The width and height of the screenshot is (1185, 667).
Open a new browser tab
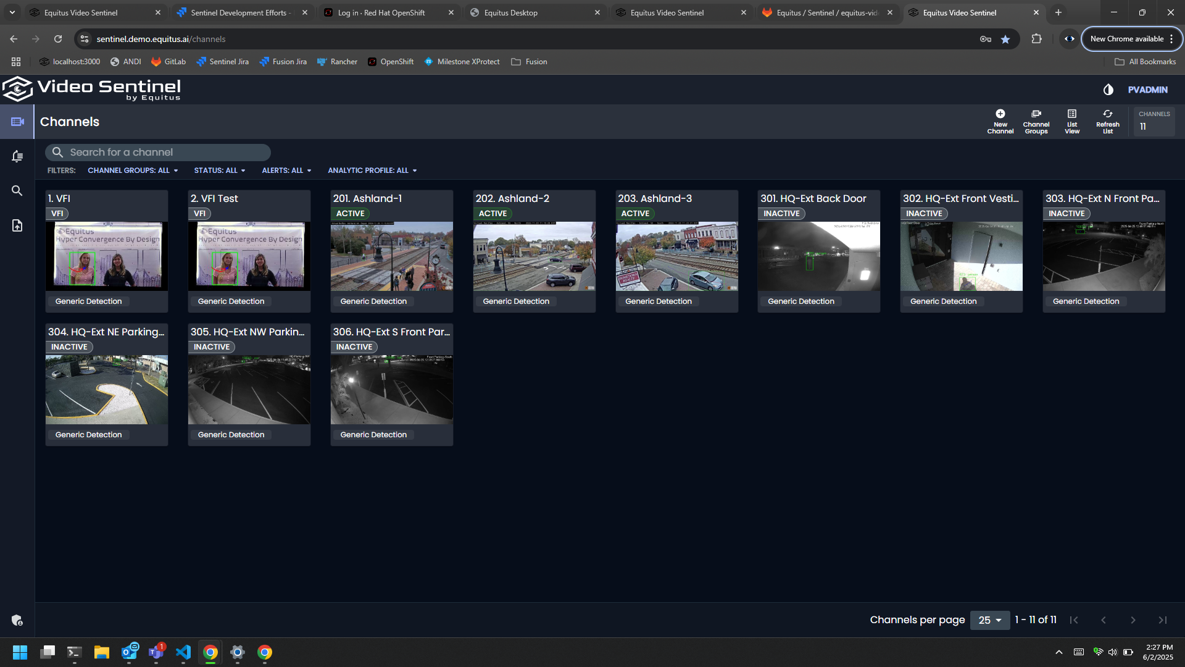(x=1058, y=12)
